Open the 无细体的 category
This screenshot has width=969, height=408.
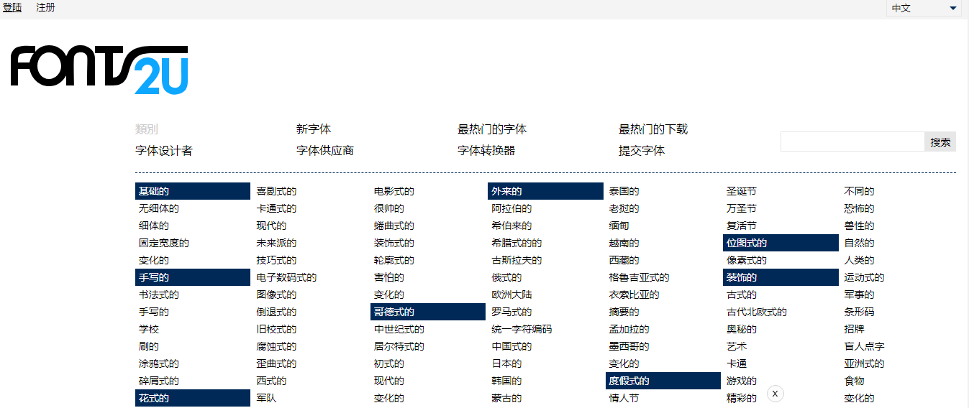159,208
